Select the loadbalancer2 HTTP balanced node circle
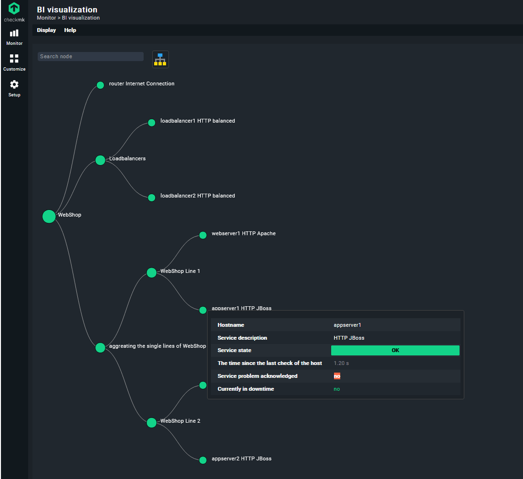The height and width of the screenshot is (479, 523). click(152, 198)
